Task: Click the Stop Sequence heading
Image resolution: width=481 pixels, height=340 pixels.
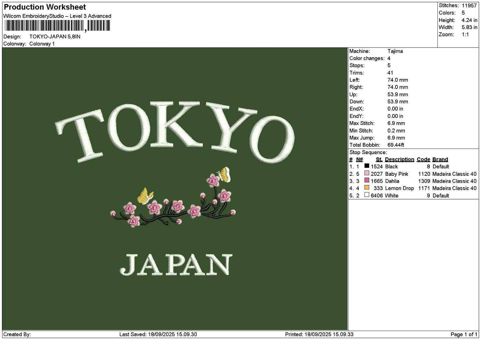Action: coord(368,153)
